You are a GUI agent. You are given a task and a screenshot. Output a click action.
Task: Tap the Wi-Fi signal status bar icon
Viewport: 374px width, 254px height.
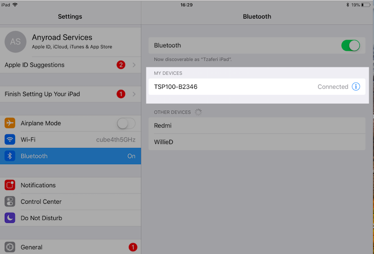pyautogui.click(x=15, y=5)
